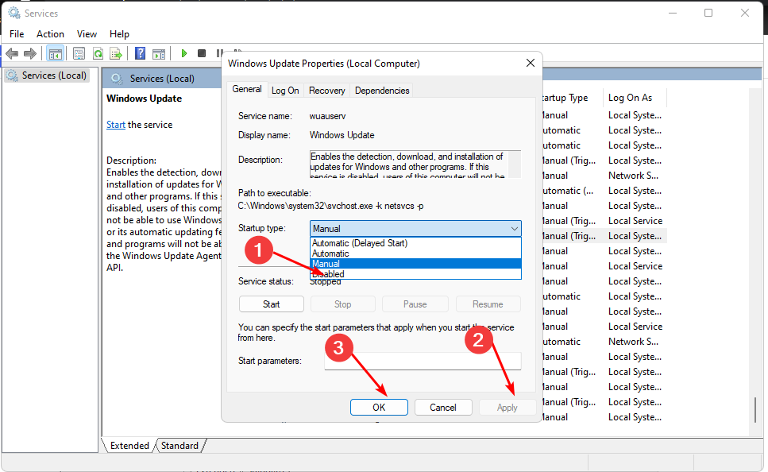Click the Startup Type column header
This screenshot has height=472, width=768.
(x=570, y=98)
